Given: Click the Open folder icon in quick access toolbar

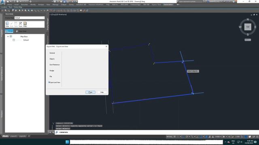Looking at the screenshot, I should (x=11, y=2).
